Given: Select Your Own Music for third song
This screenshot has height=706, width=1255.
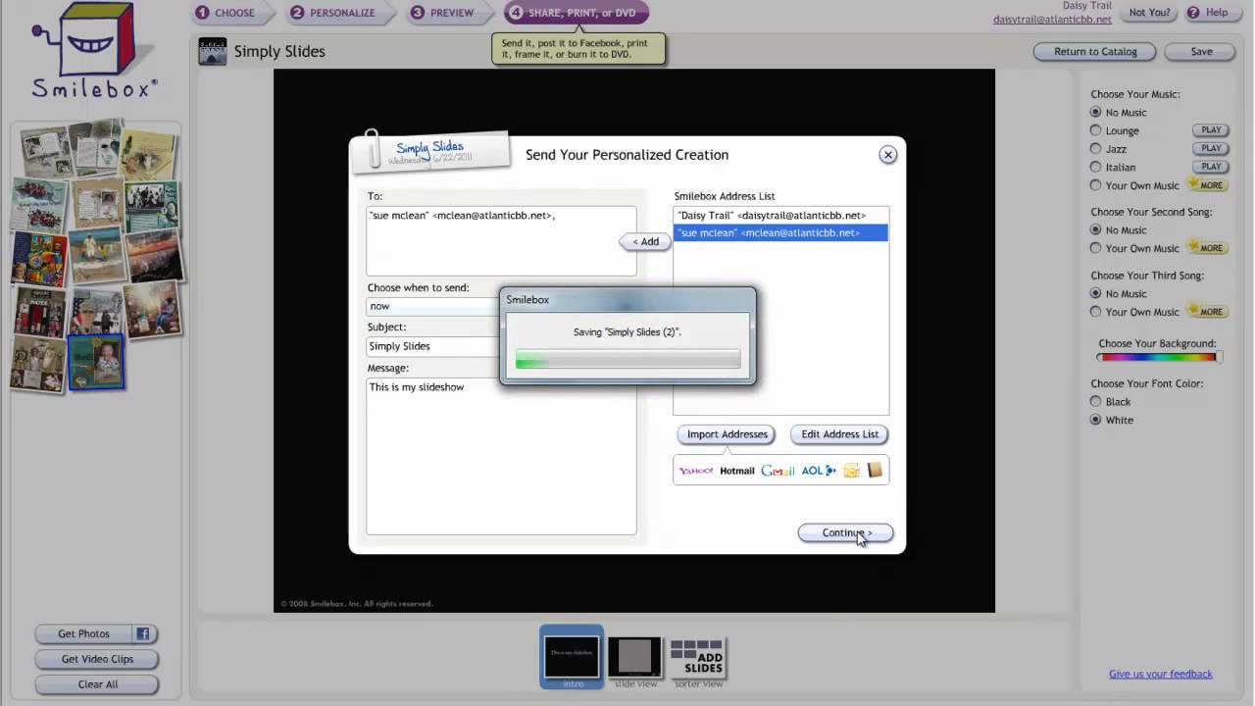Looking at the screenshot, I should pos(1096,312).
